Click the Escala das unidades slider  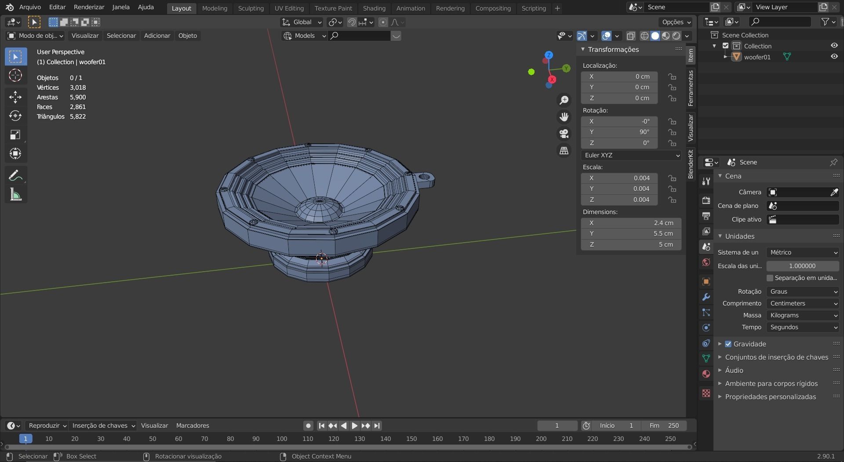point(803,266)
